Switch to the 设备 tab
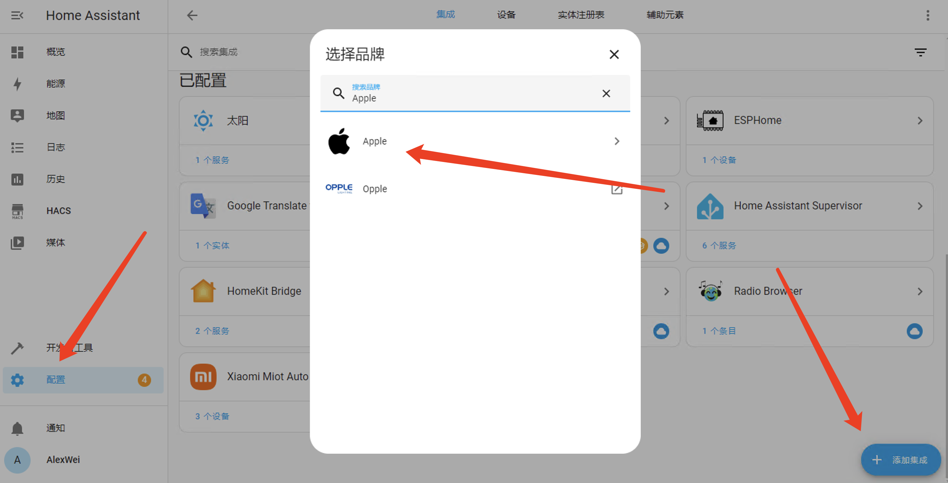Image resolution: width=948 pixels, height=483 pixels. coord(506,15)
